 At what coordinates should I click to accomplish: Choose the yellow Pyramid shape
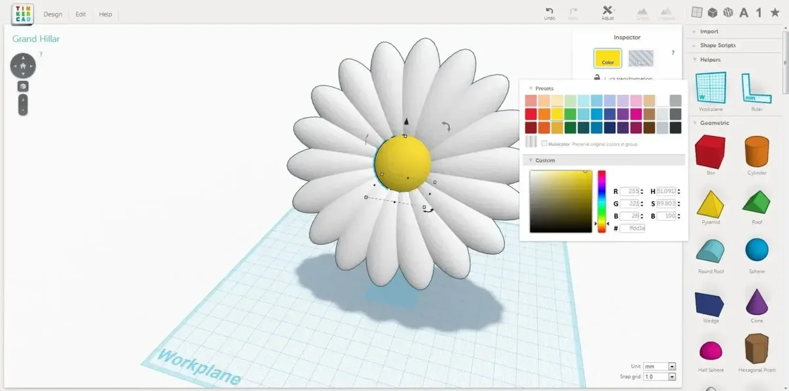click(x=710, y=203)
